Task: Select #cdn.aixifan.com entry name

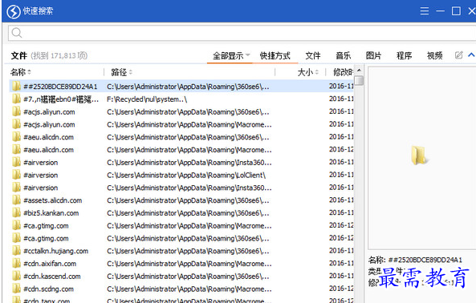Action: [x=50, y=264]
